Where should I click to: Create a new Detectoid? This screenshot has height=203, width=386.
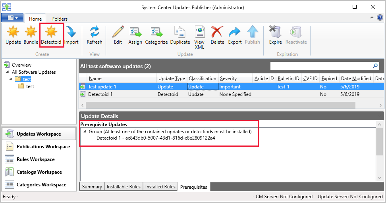51,35
